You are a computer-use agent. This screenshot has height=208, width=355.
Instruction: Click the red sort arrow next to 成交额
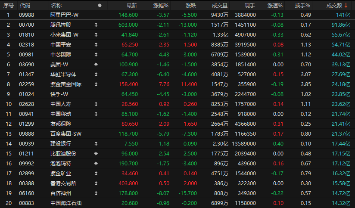[346, 6]
